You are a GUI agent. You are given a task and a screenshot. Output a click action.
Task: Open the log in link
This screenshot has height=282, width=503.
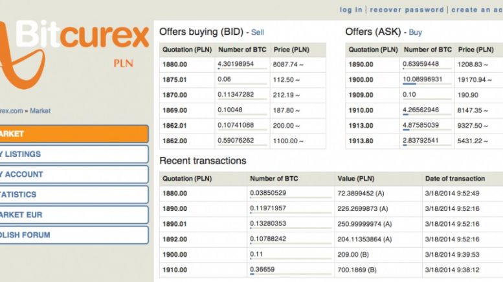coord(351,10)
